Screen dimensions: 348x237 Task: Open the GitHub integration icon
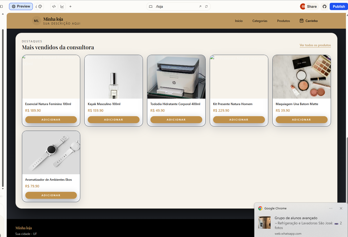(325, 6)
